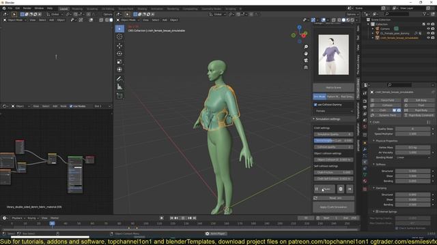
Task: Open the File menu
Action: pos(10,9)
